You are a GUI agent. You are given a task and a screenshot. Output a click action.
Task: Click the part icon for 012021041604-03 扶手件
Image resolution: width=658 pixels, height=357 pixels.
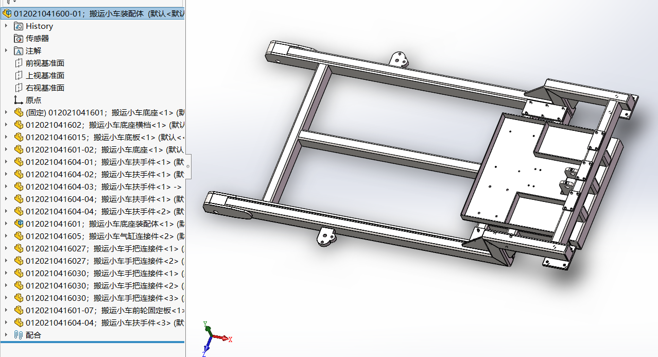pos(19,187)
